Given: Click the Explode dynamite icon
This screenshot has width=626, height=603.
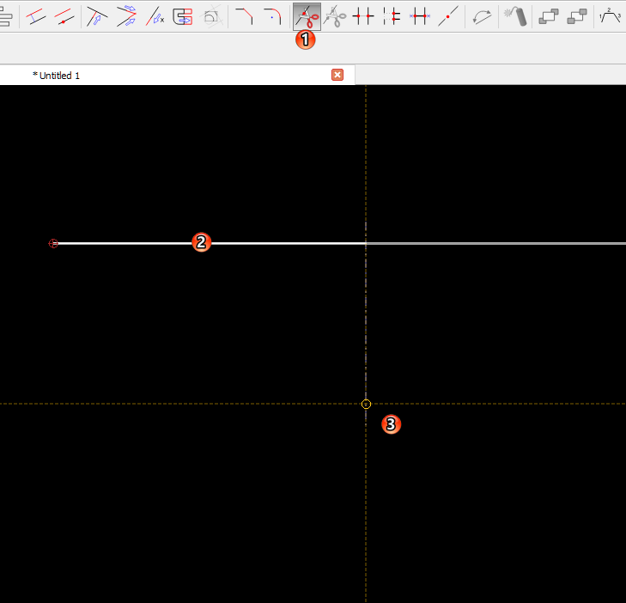Looking at the screenshot, I should tap(515, 17).
